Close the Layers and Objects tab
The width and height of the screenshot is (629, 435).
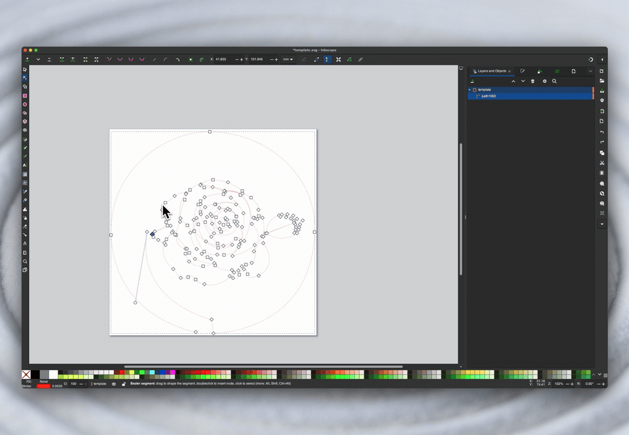(x=509, y=72)
